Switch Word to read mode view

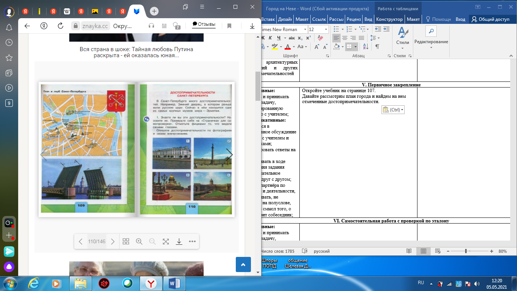409,251
